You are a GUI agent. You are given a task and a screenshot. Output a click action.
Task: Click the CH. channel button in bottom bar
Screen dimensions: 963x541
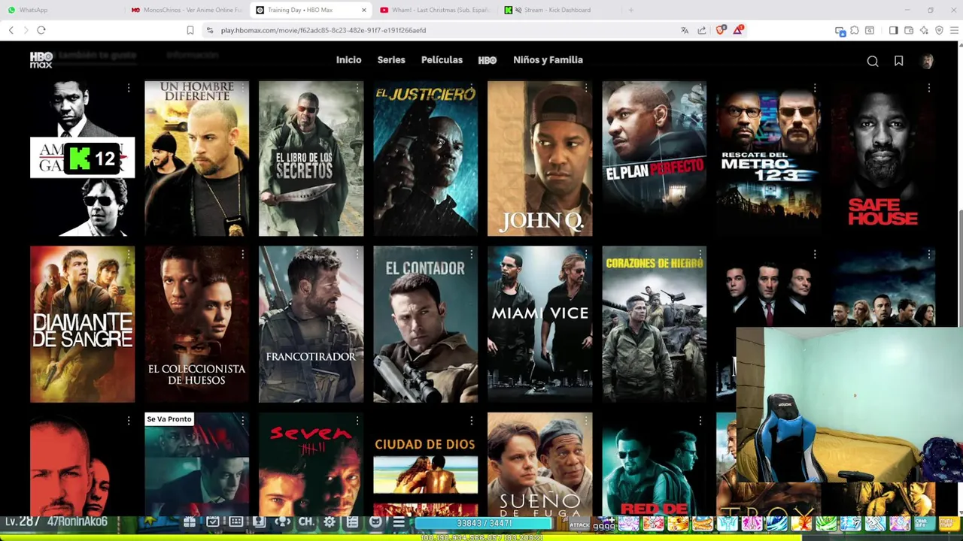306,522
